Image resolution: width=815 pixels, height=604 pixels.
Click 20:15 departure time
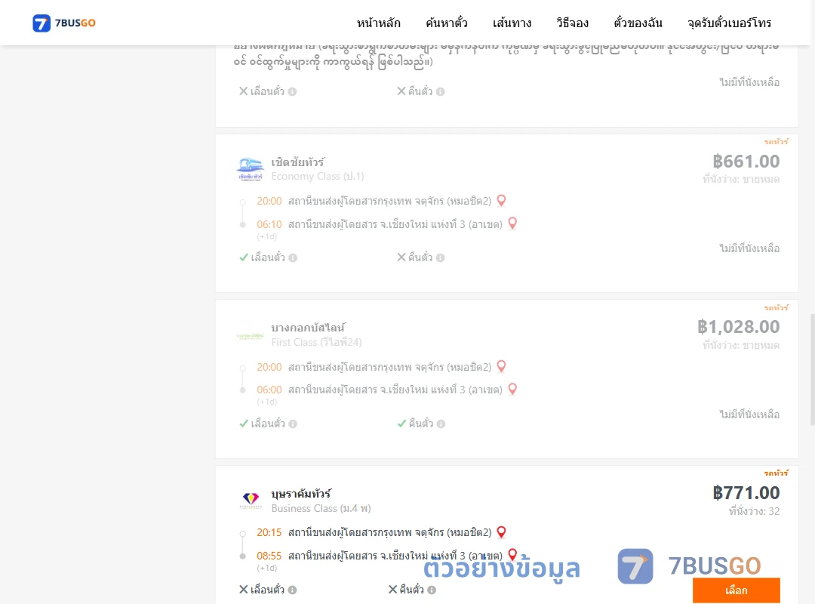(269, 533)
